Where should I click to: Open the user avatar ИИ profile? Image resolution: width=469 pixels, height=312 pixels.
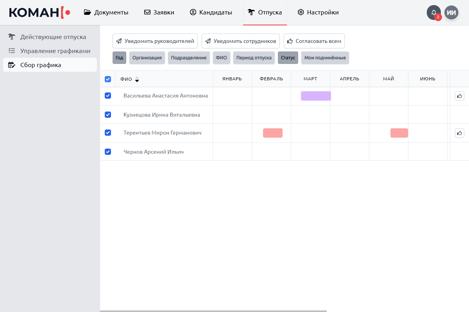click(451, 12)
